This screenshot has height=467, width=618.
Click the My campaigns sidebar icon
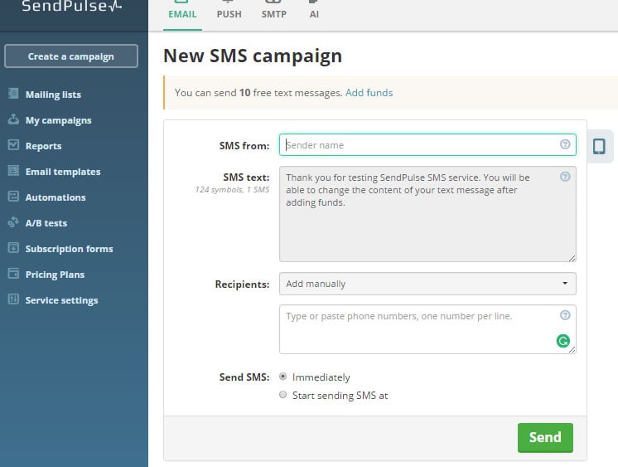(13, 119)
